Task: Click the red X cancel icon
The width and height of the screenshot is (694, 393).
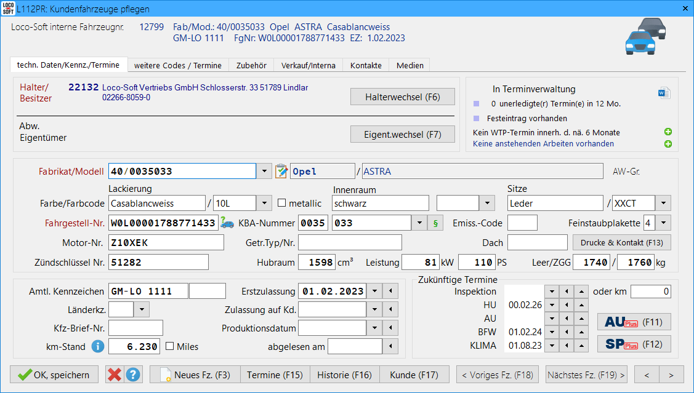Action: coord(114,374)
